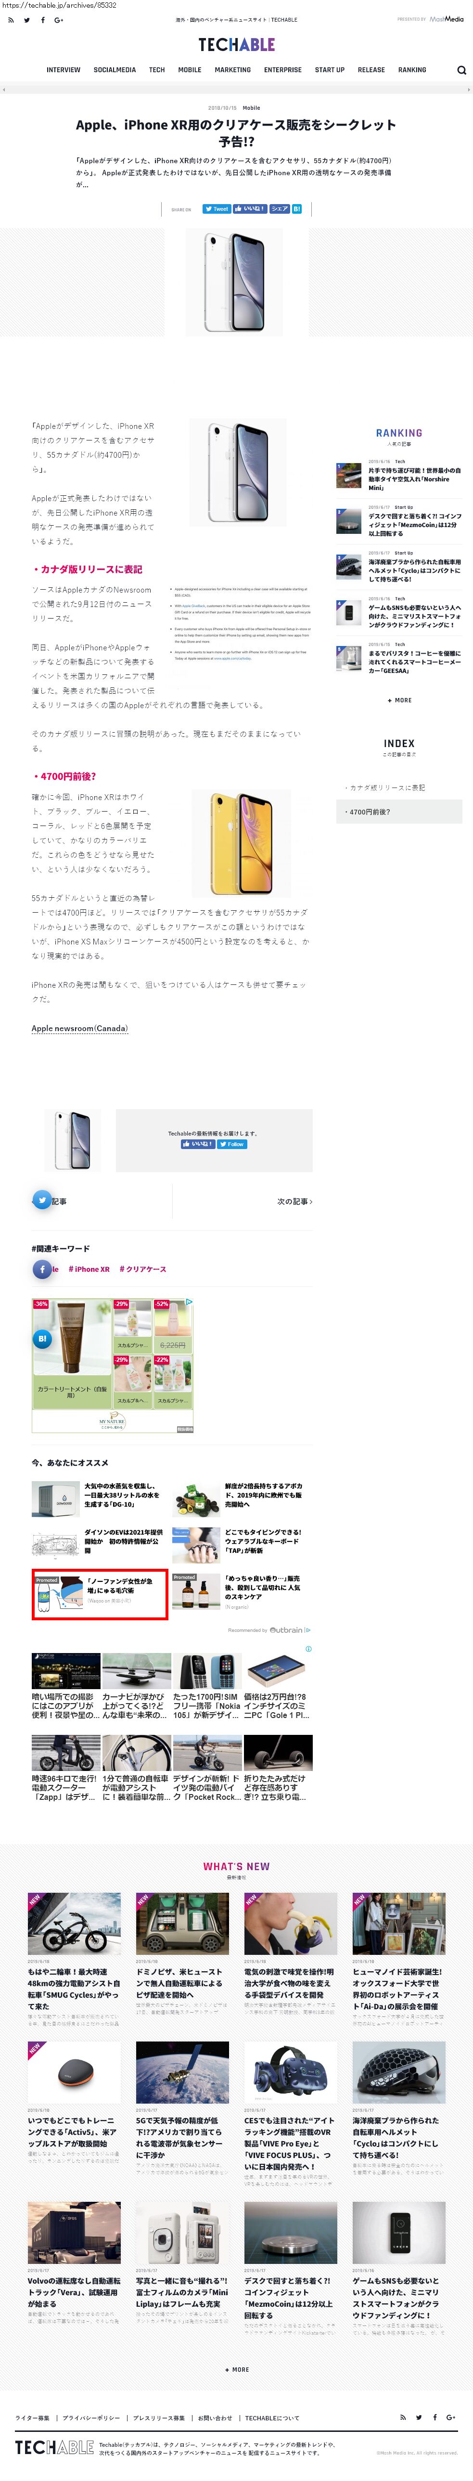Tweet the article using the Tweet button
The width and height of the screenshot is (473, 2481).
tap(216, 208)
